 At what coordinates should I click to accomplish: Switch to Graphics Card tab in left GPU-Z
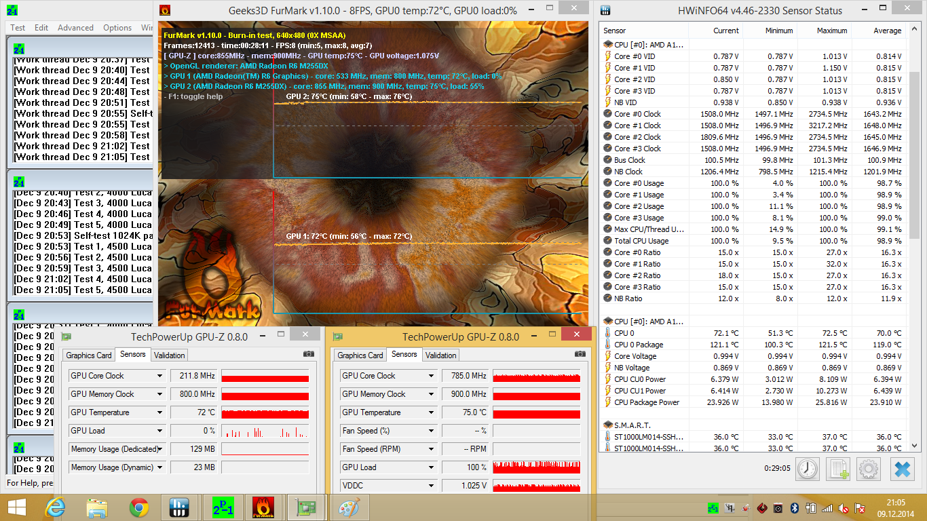(89, 355)
